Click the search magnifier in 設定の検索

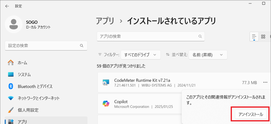pos(82,45)
